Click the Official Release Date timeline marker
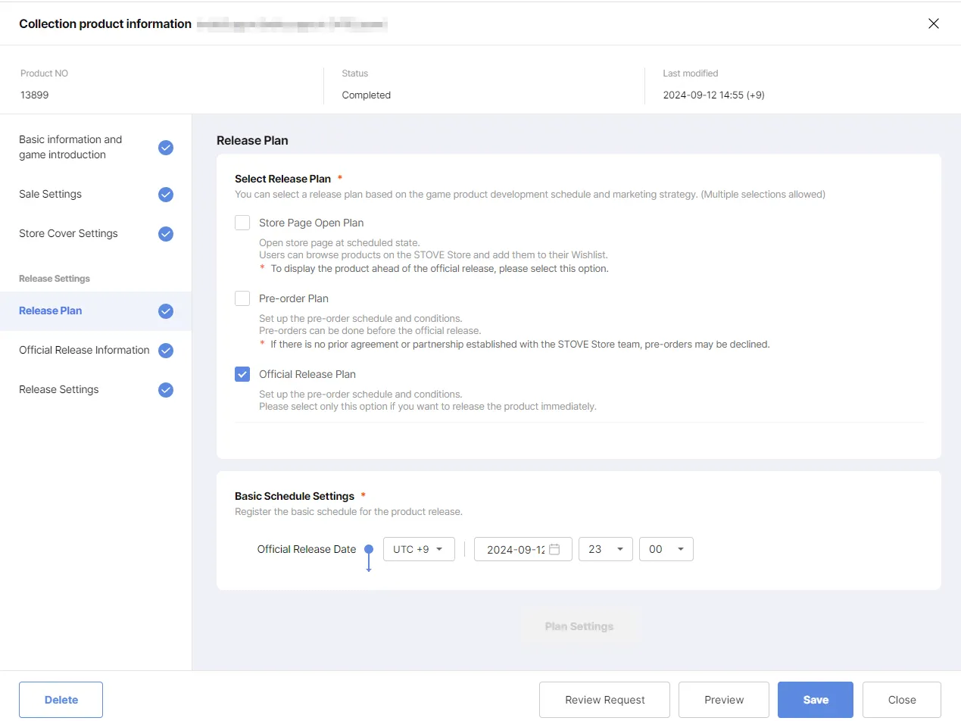 click(x=369, y=549)
